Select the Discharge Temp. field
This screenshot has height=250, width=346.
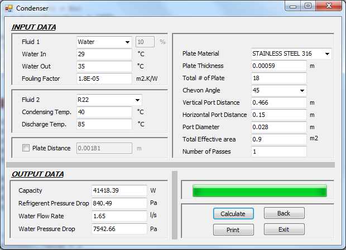tap(104, 124)
